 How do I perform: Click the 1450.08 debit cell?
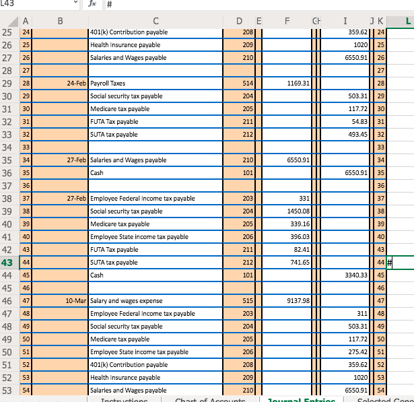pos(287,211)
